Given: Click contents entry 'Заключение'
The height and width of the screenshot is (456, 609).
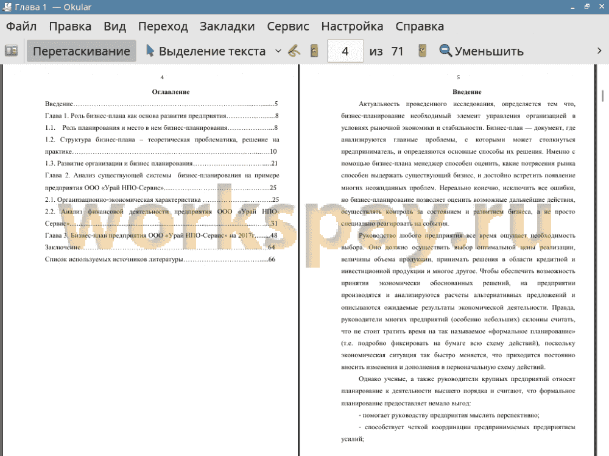Looking at the screenshot, I should click(x=160, y=248).
